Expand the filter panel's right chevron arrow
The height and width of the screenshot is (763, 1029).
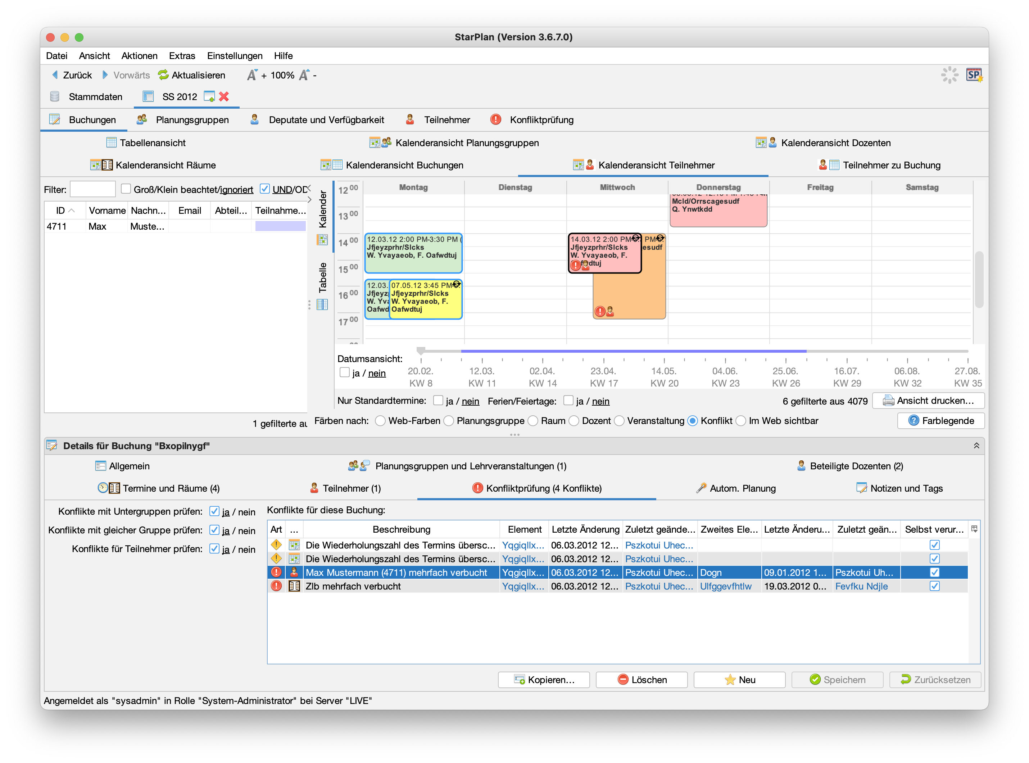309,199
